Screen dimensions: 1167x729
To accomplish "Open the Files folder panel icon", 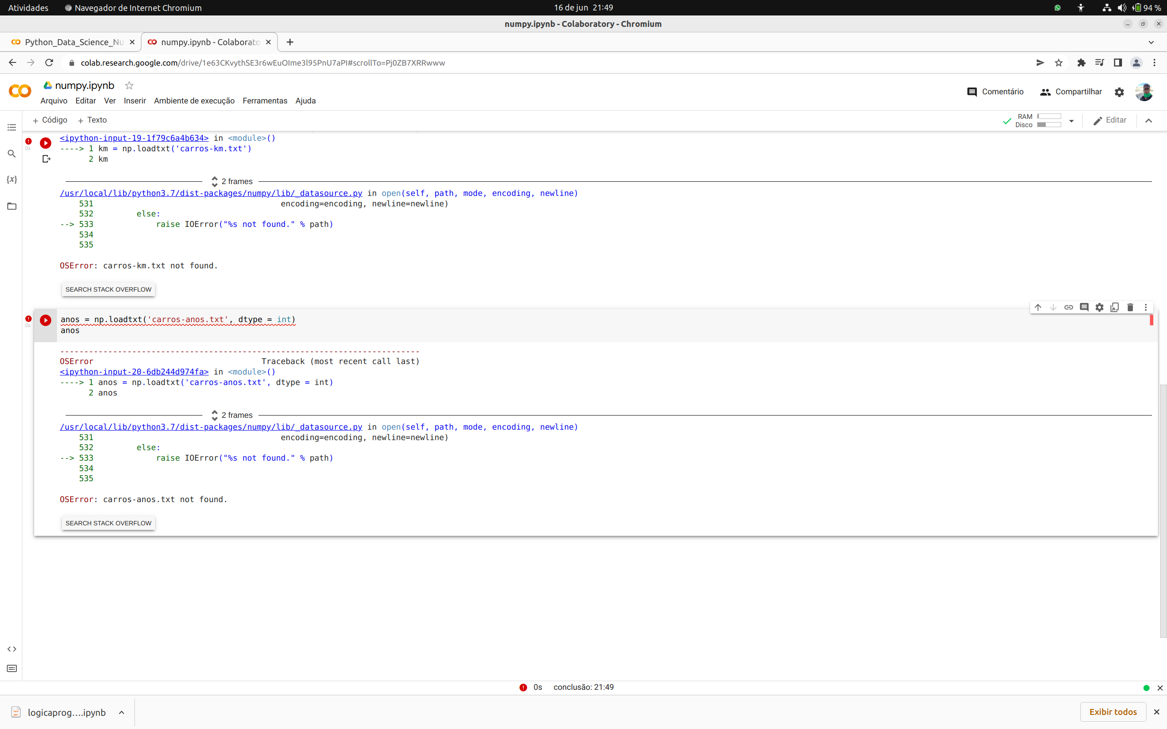I will coord(11,206).
